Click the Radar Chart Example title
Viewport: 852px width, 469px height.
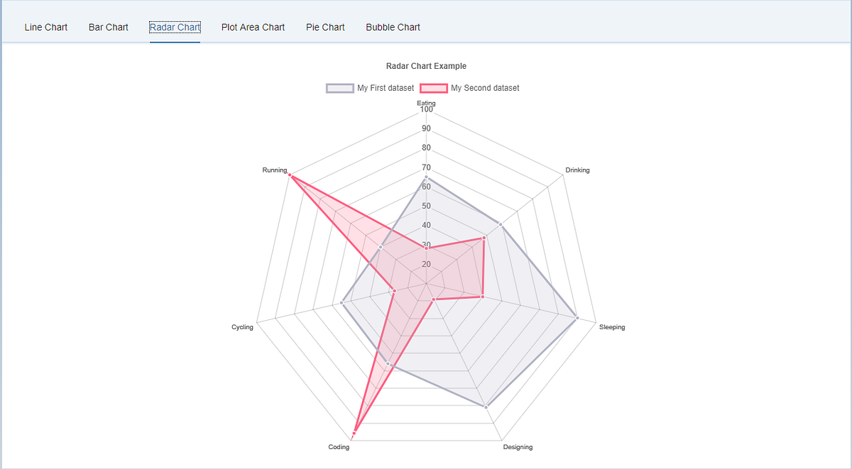click(426, 65)
